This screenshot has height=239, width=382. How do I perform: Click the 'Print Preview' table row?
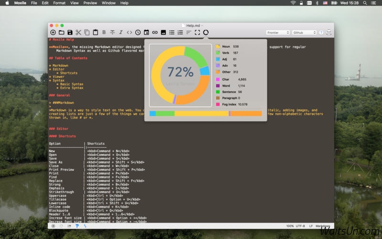pos(97,170)
